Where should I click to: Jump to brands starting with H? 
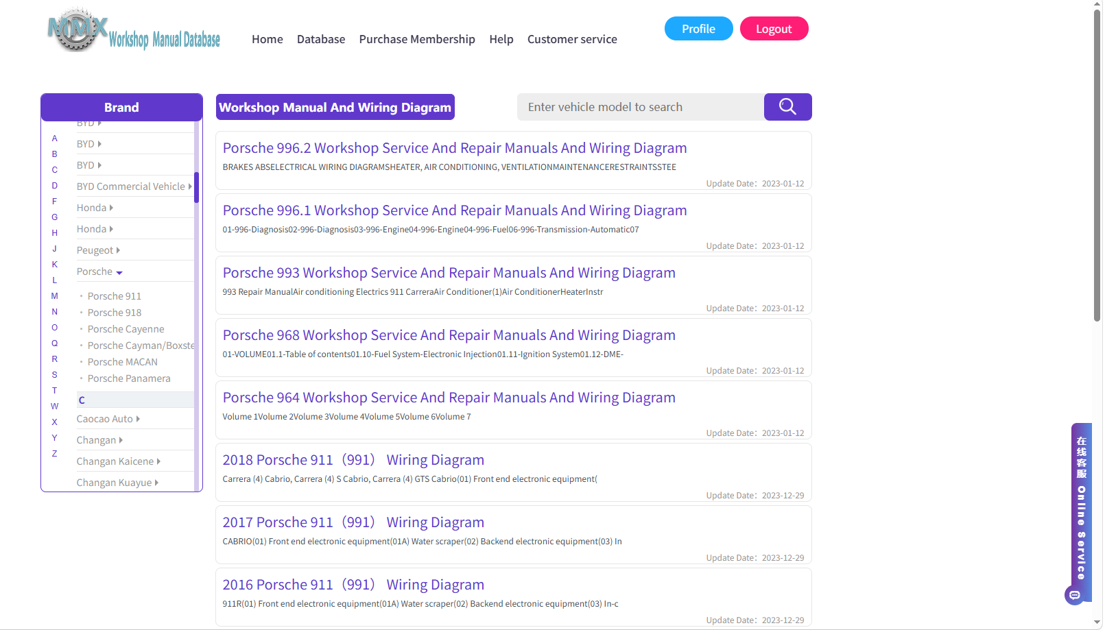pos(55,233)
